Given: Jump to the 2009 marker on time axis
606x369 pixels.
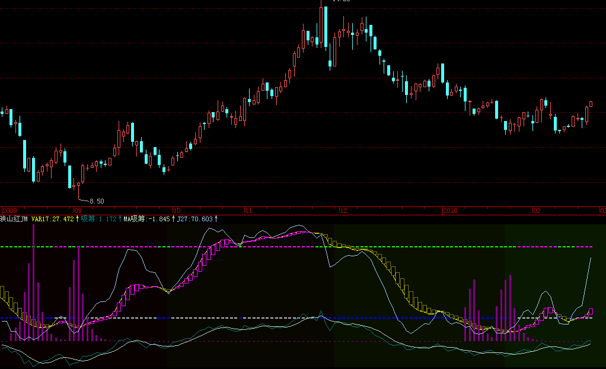Looking at the screenshot, I should pyautogui.click(x=10, y=211).
